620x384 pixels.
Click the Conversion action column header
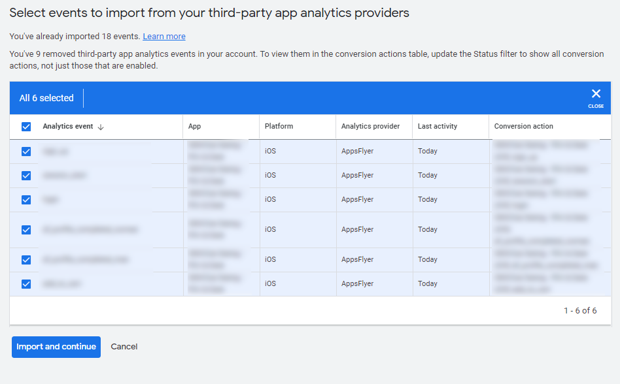(523, 126)
